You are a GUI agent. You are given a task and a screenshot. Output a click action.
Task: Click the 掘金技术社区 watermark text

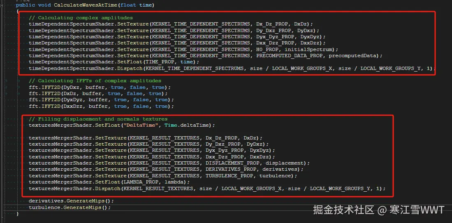(344, 210)
